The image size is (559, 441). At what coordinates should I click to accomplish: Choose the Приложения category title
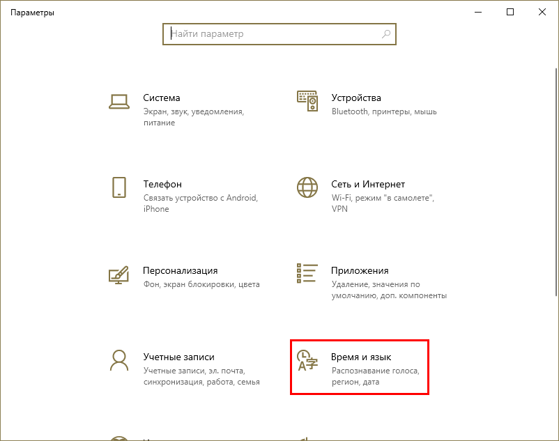click(x=360, y=271)
